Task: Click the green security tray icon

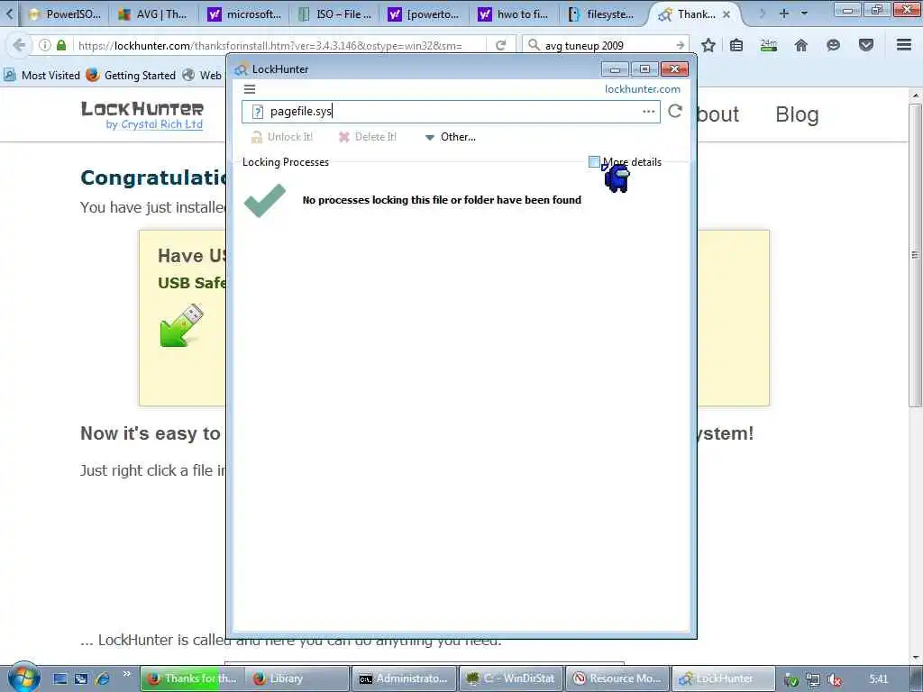Action: tap(791, 679)
